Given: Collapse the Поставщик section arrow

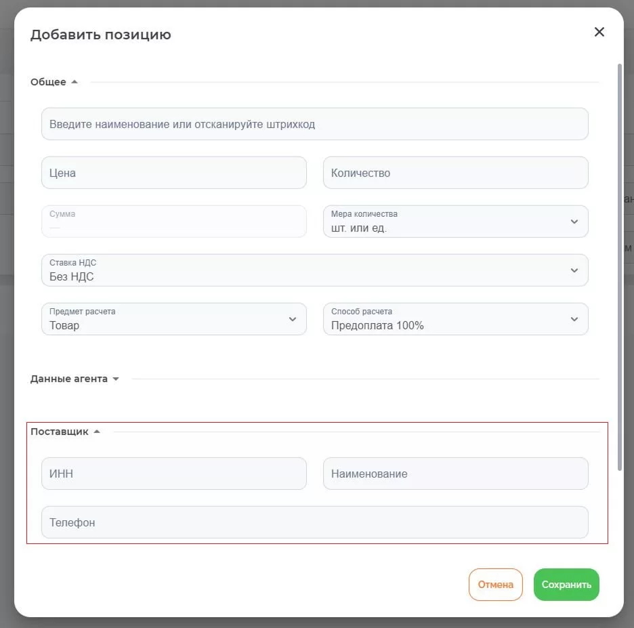Looking at the screenshot, I should (97, 432).
